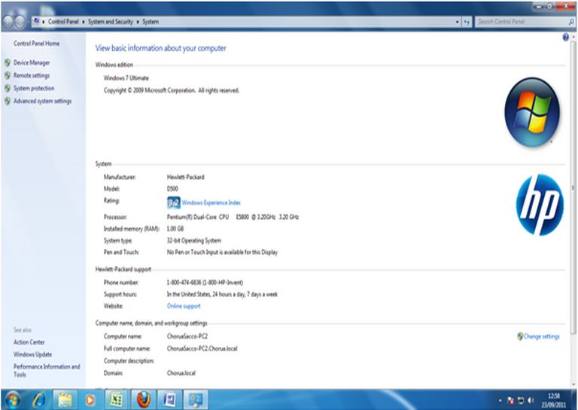
Task: Expand the arrow after Control Panel breadcrumb
Action: pyautogui.click(x=84, y=22)
